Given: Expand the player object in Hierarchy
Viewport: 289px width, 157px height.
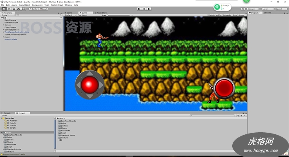Looking at the screenshot, I should point(3,37).
